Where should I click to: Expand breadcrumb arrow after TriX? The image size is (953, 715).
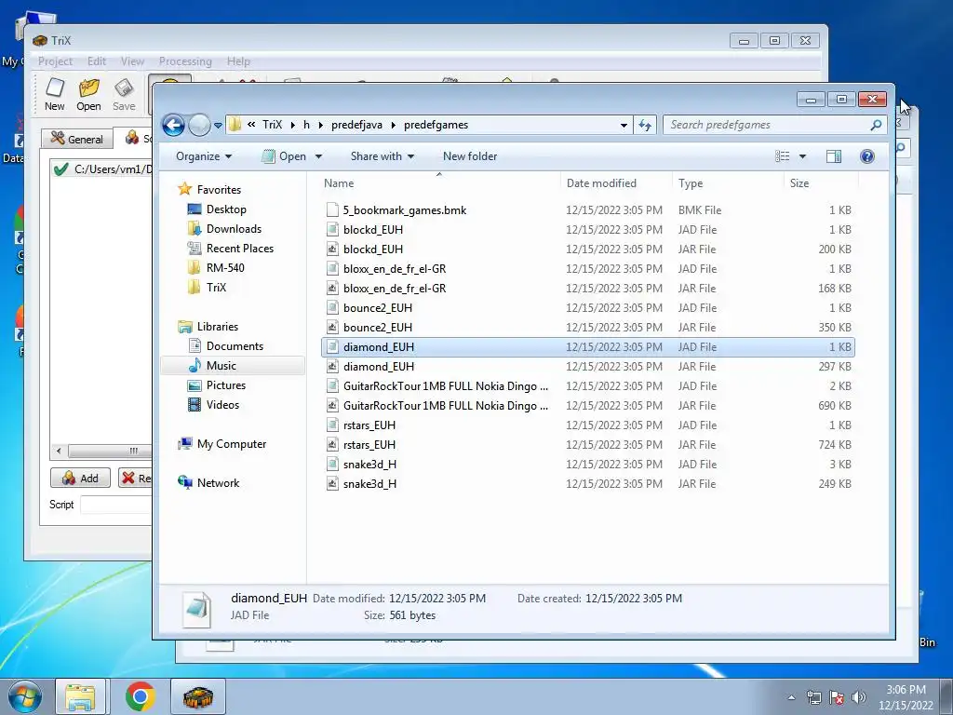[x=293, y=126]
